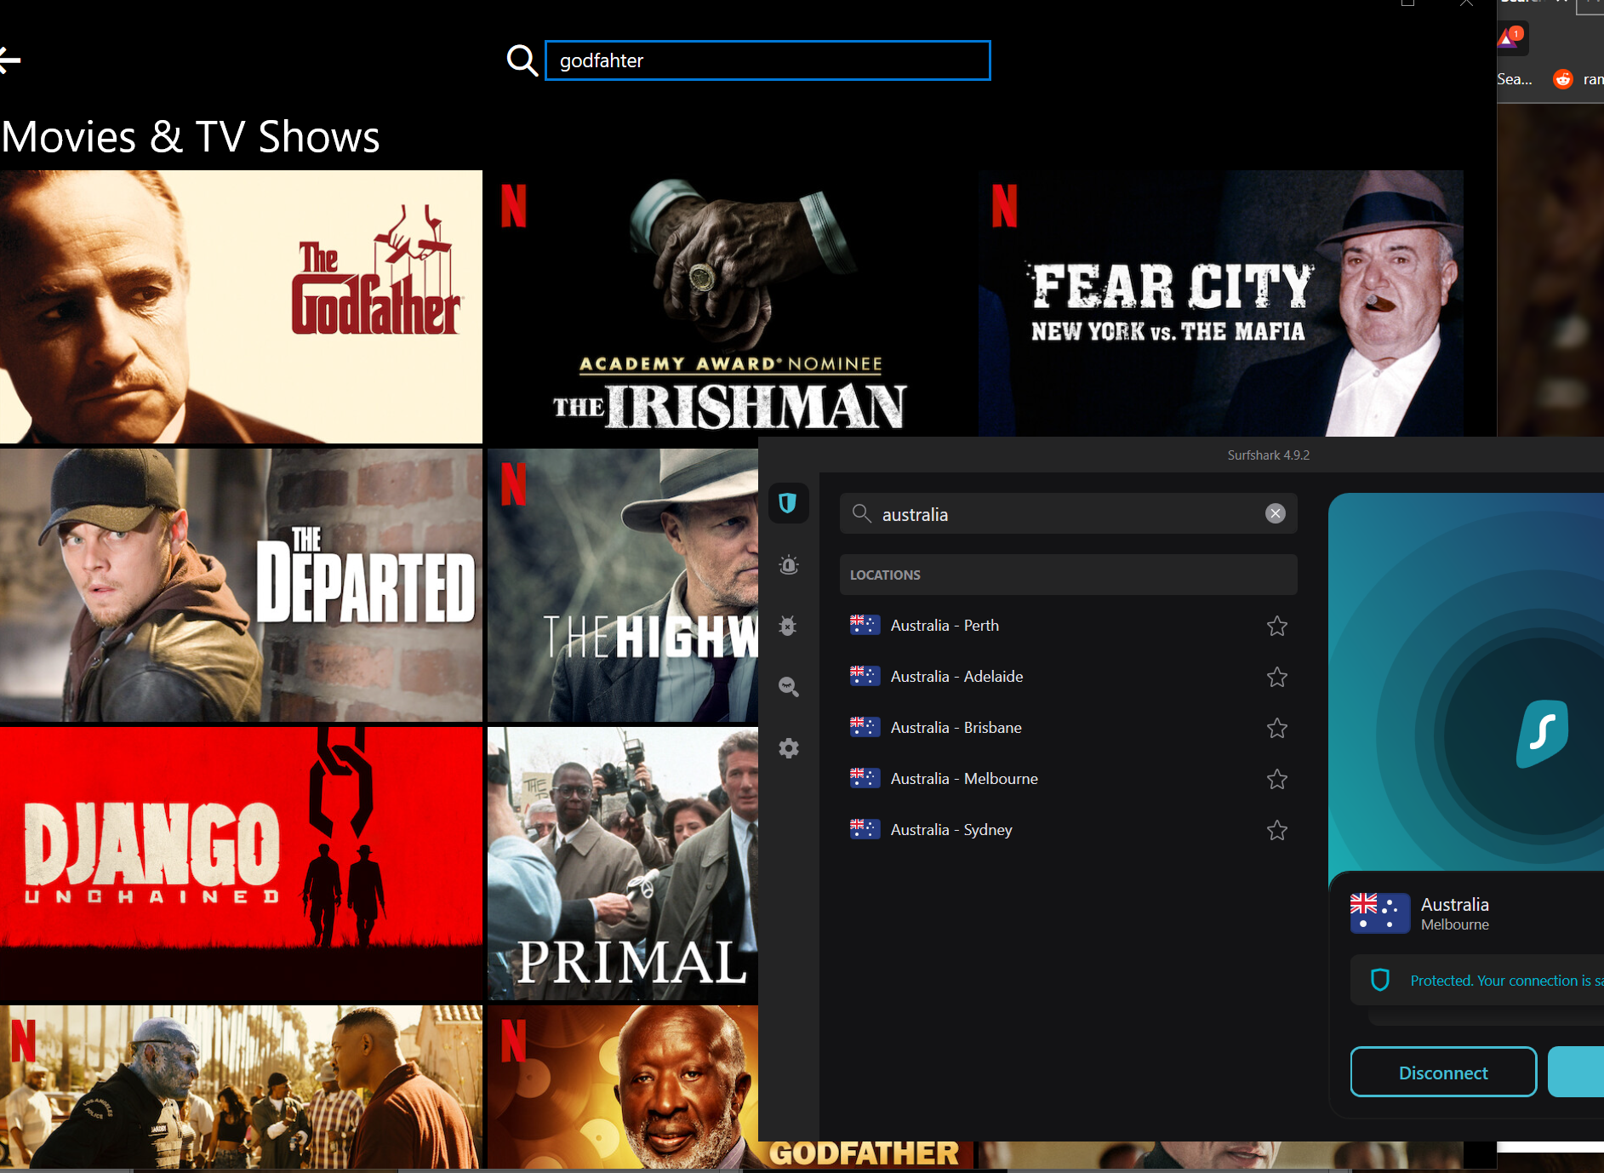Select Australia - Brisbane location
This screenshot has width=1604, height=1173.
pos(1068,728)
